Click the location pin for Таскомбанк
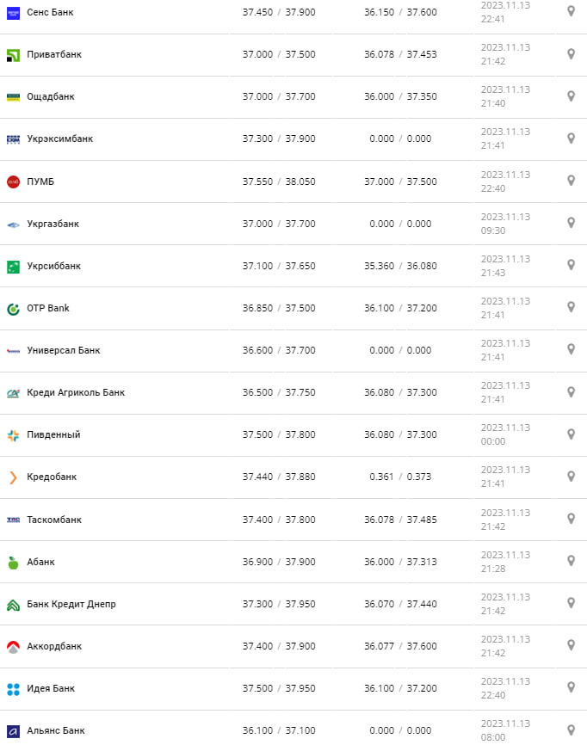587x751 pixels. pyautogui.click(x=570, y=519)
